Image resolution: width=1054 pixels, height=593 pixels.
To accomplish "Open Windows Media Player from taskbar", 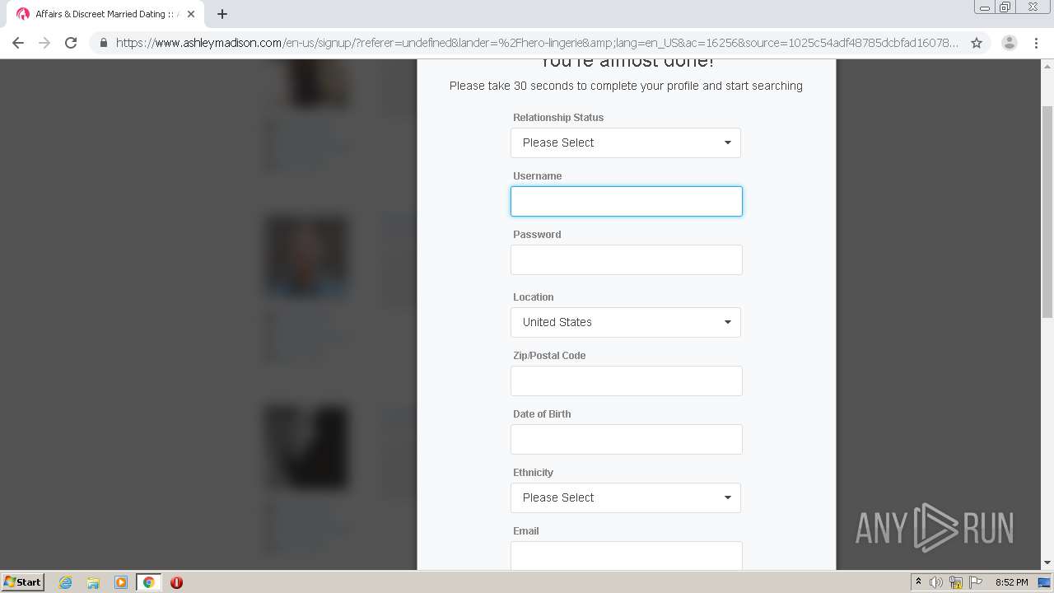I will 121,582.
